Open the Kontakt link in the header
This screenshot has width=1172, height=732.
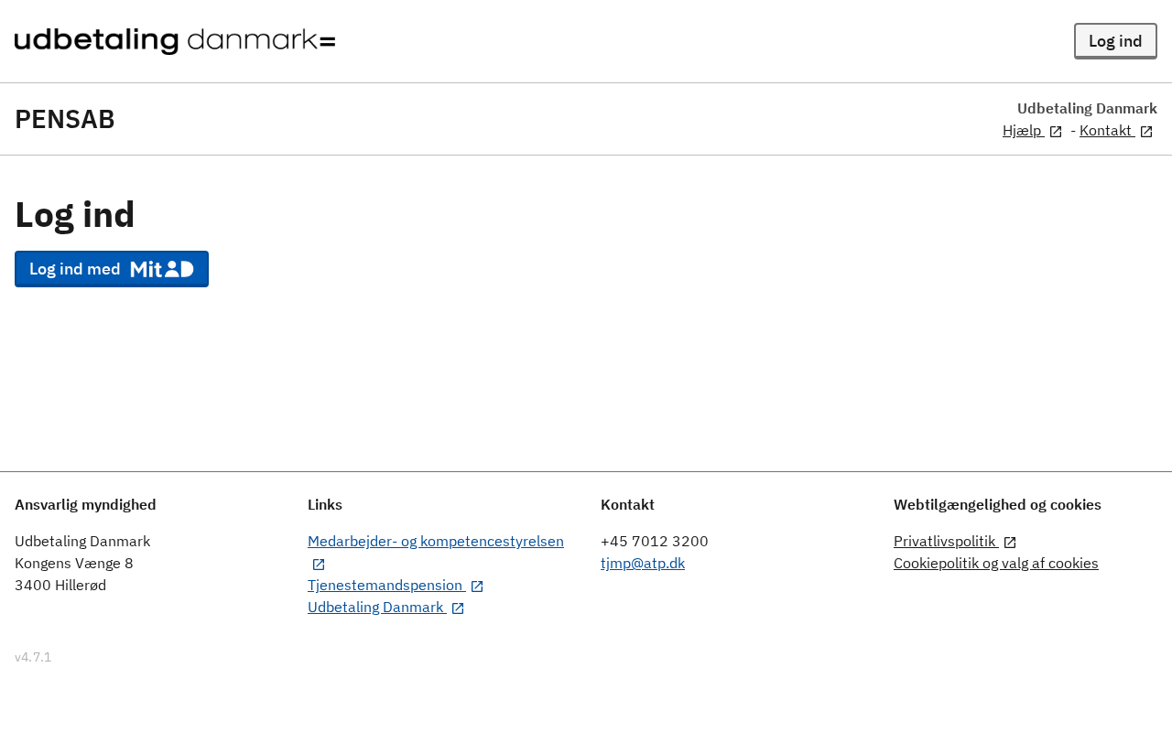[1105, 131]
